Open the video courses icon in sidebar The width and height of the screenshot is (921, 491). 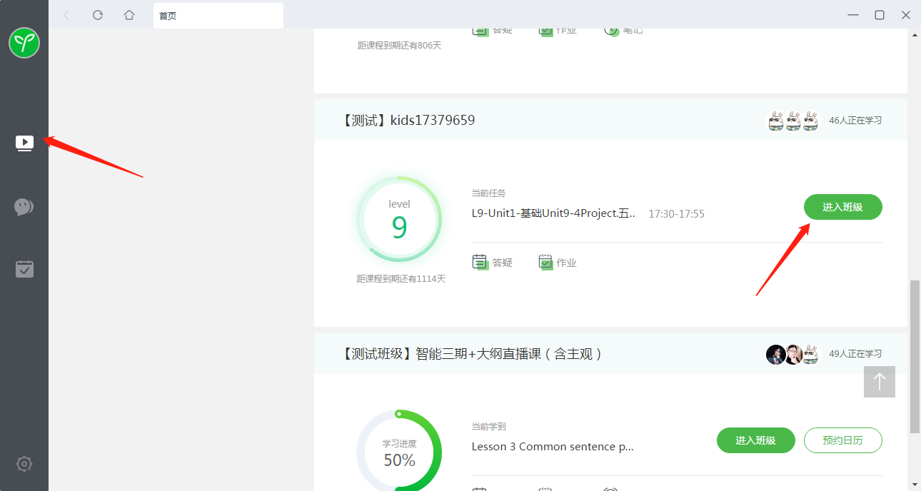pos(24,143)
